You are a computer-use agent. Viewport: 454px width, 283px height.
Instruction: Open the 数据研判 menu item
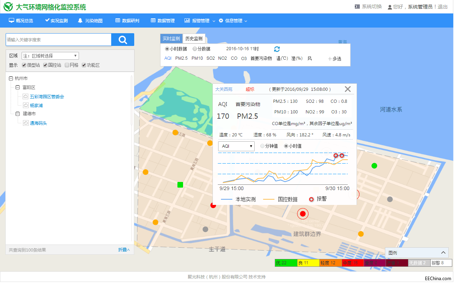127,21
